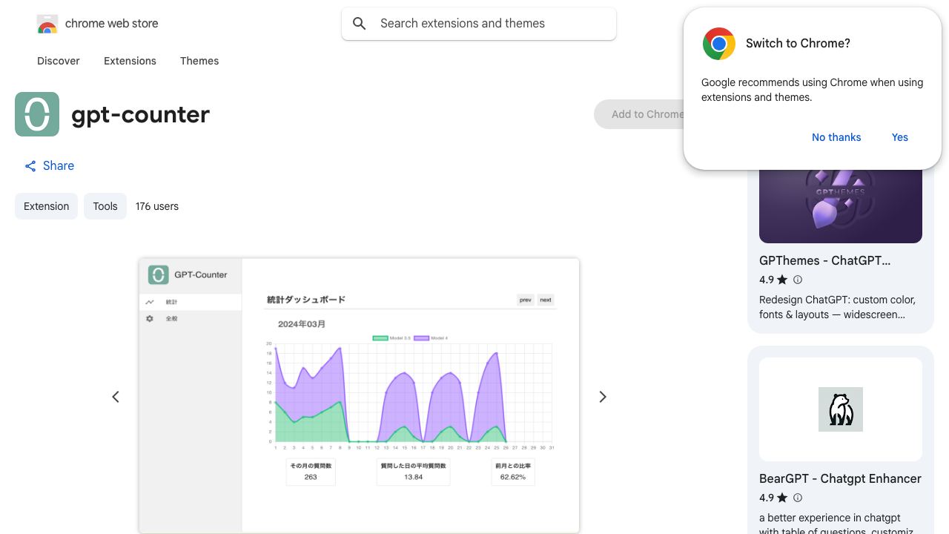Click the gpt-counter extension icon
949x534 pixels.
coord(37,114)
